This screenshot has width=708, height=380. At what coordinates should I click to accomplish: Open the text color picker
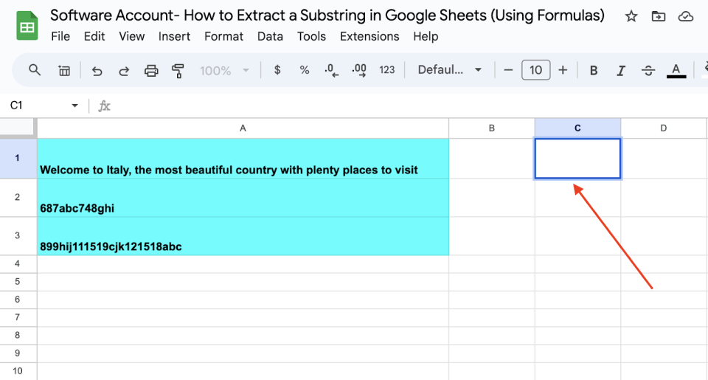(x=676, y=71)
